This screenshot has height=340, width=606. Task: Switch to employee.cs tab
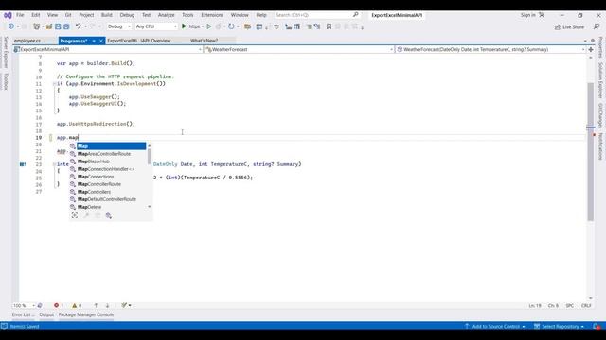pyautogui.click(x=27, y=41)
